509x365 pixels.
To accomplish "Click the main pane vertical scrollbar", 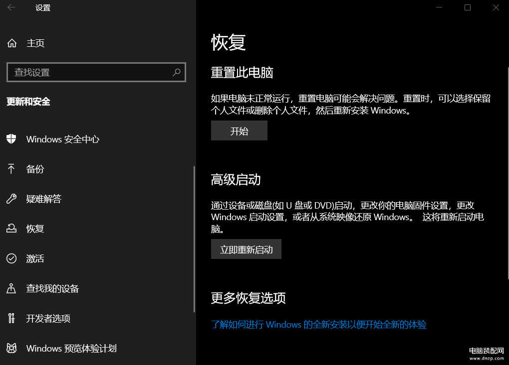I will [x=508, y=173].
